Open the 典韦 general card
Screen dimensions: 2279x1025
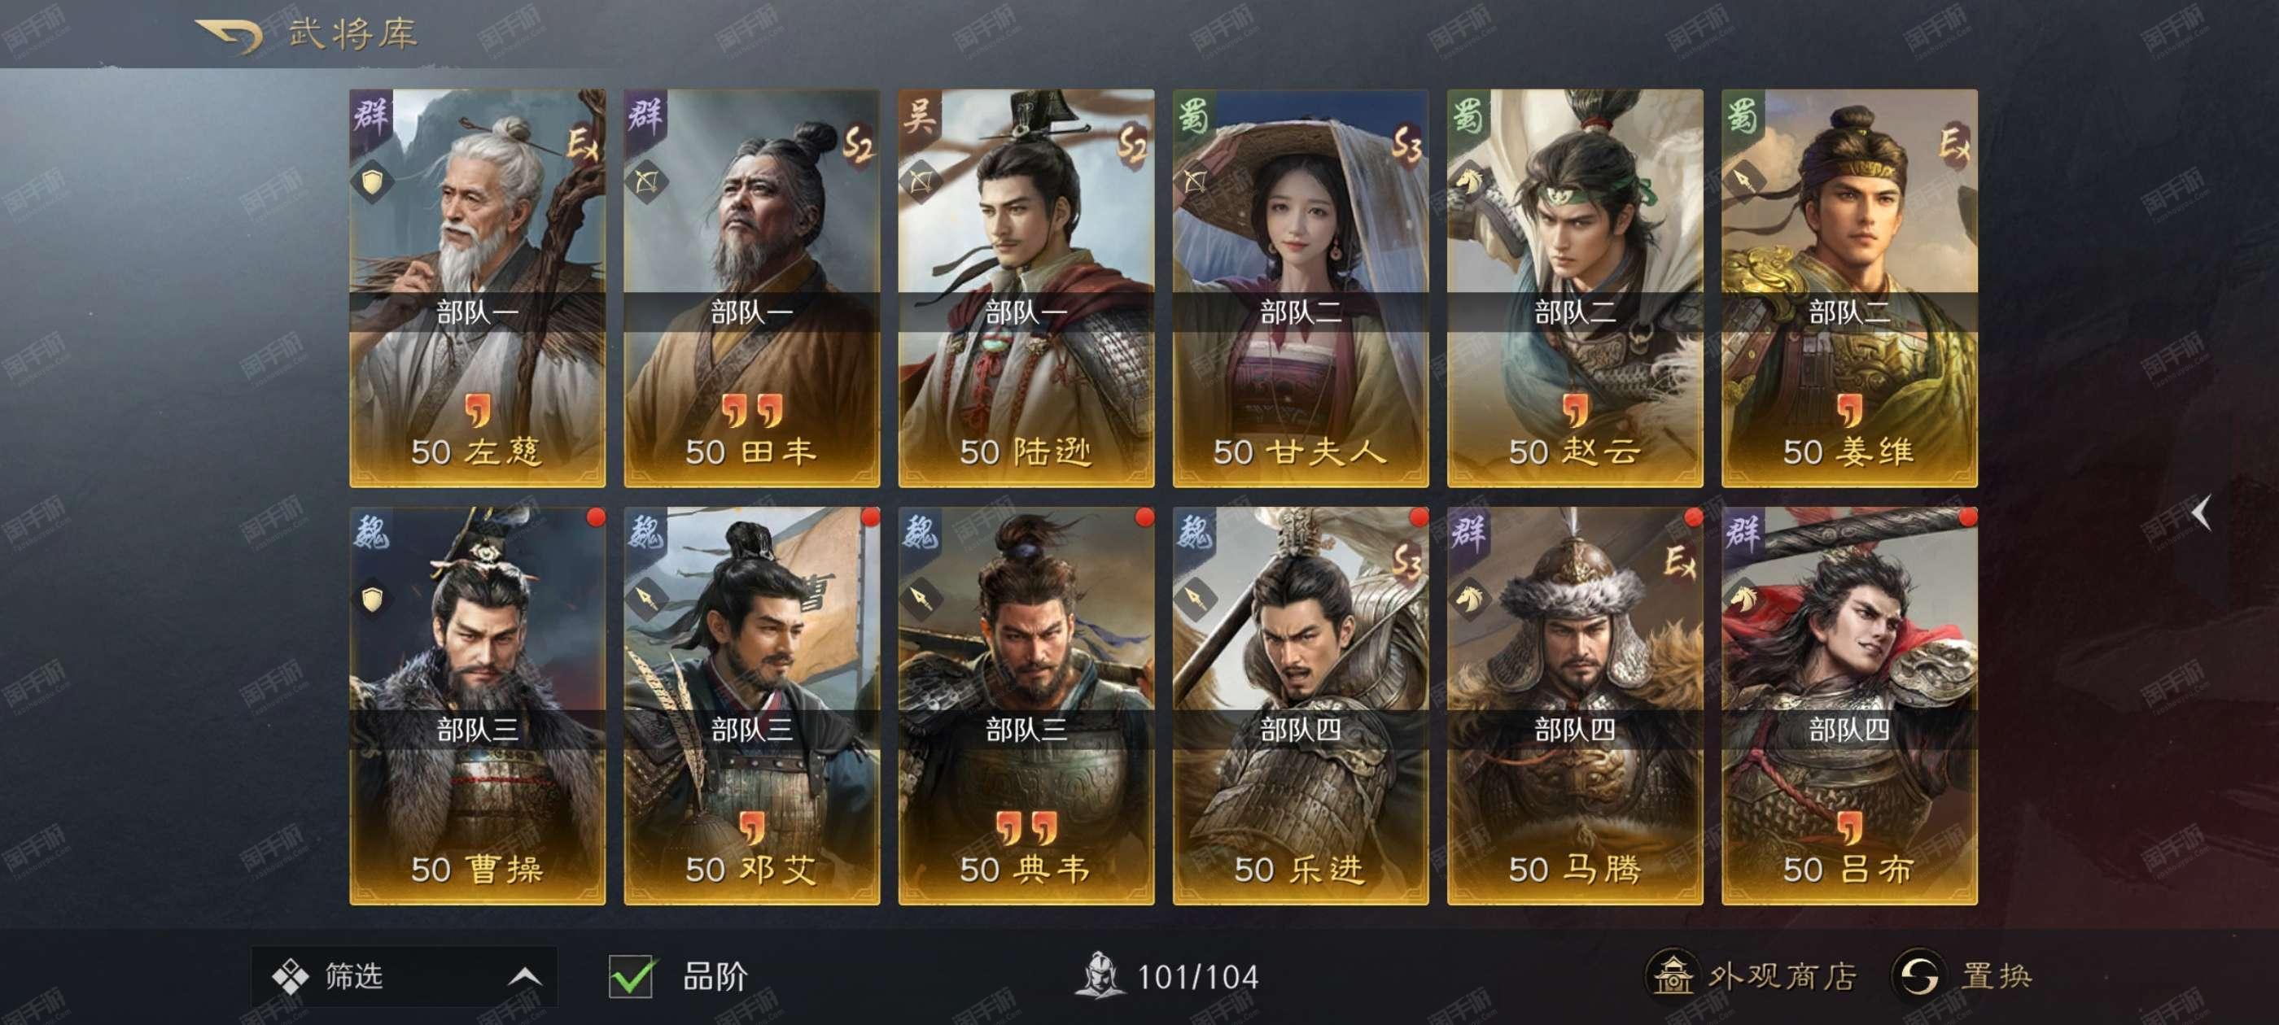[x=1026, y=706]
